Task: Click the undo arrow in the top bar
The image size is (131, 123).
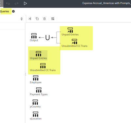Action: click(x=8, y=4)
